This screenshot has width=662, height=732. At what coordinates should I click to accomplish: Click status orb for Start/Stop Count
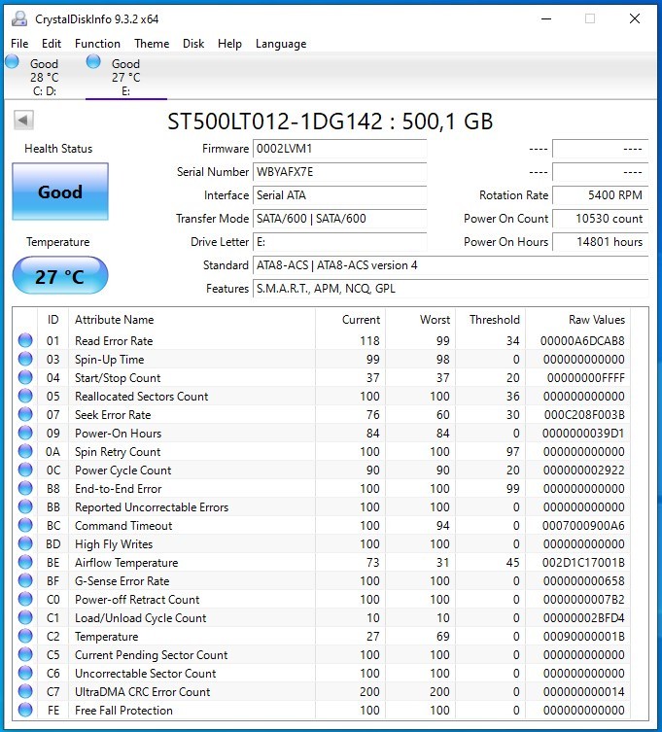(25, 377)
